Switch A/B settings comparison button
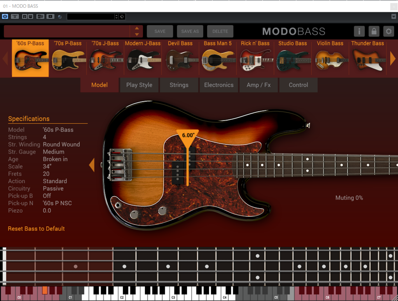This screenshot has height=301, width=398. point(40,16)
